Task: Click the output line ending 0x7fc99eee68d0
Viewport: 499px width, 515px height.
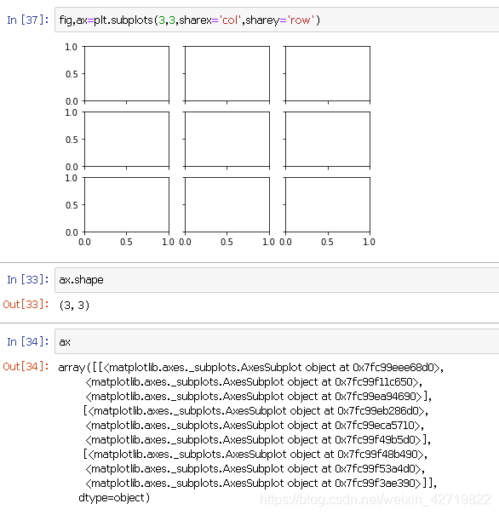Action: tap(250, 368)
